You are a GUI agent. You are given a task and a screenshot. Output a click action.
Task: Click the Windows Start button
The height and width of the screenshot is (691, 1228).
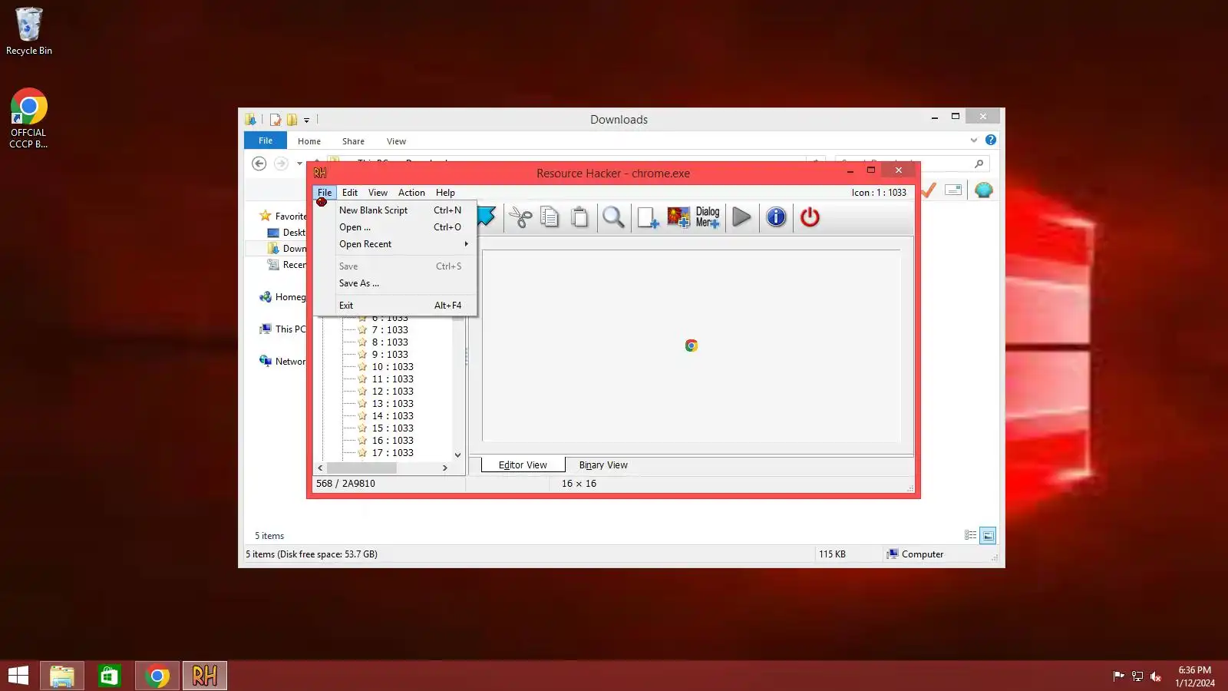(18, 676)
